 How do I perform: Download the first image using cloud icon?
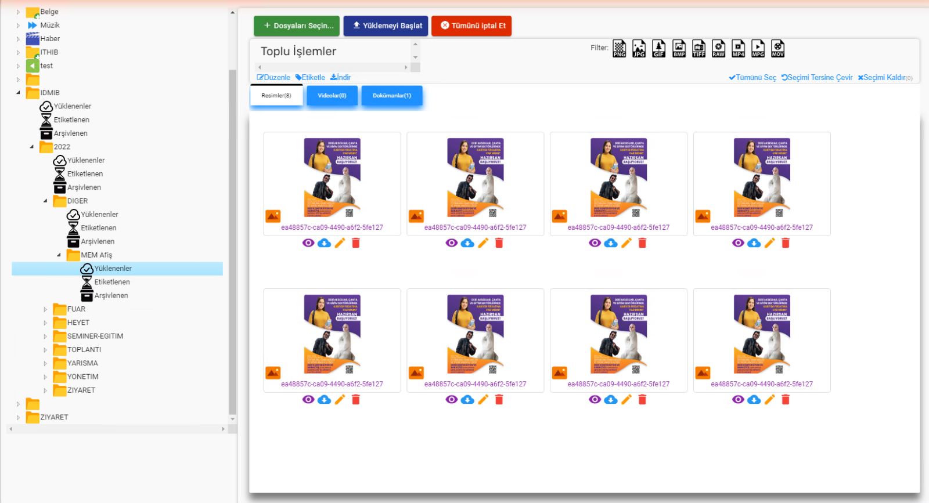click(324, 243)
